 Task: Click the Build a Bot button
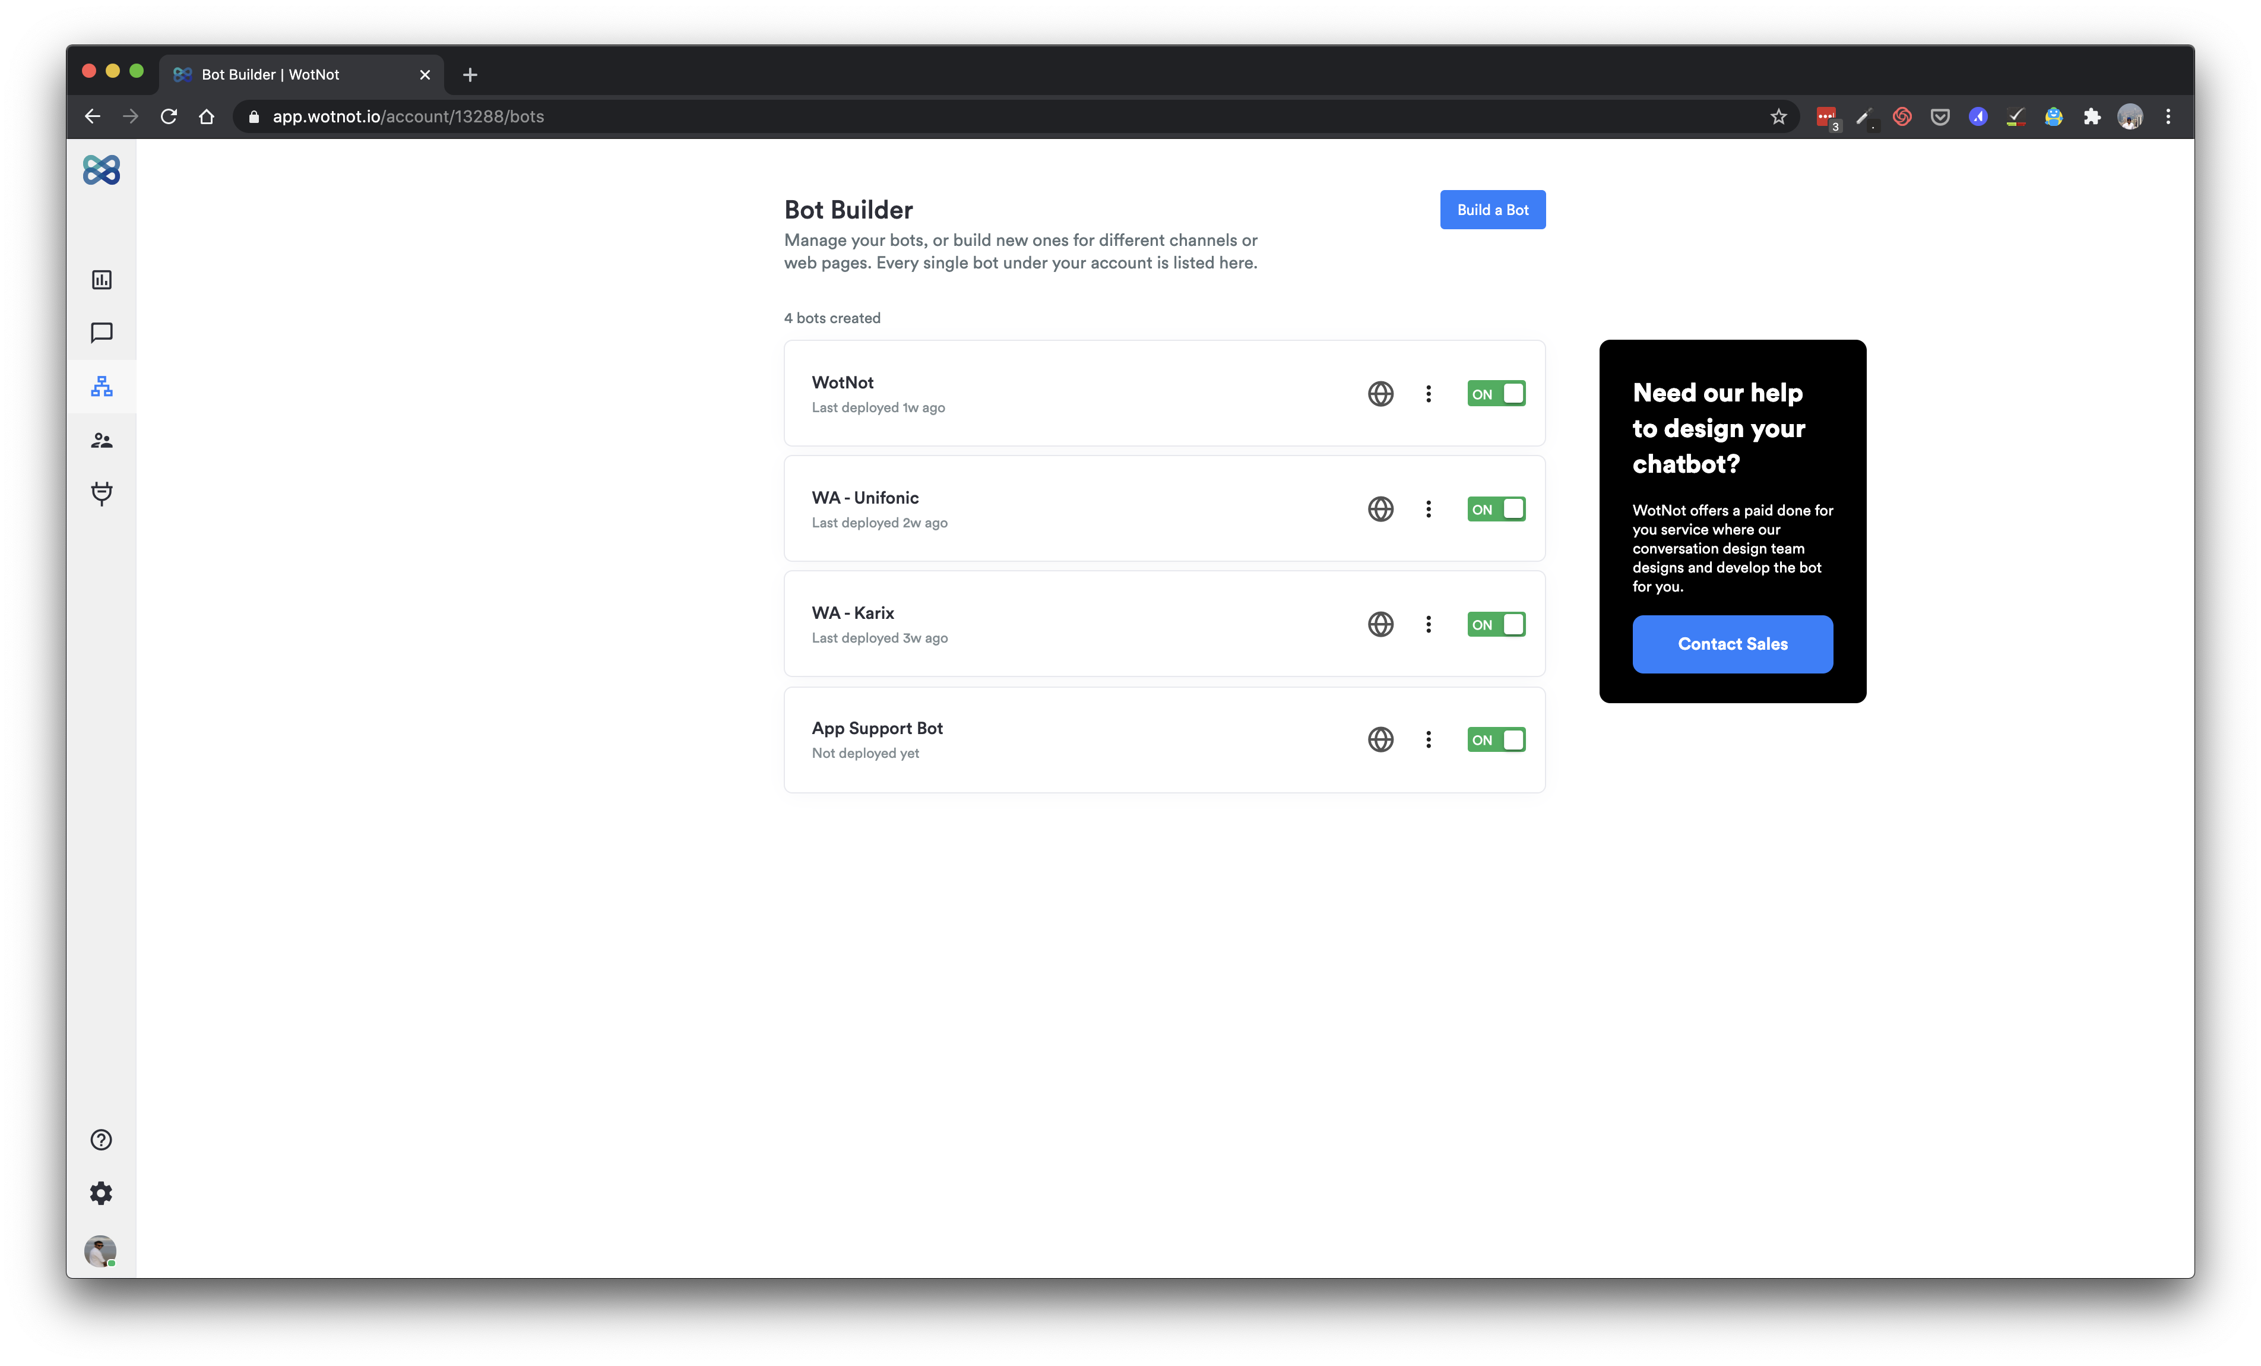coord(1492,209)
